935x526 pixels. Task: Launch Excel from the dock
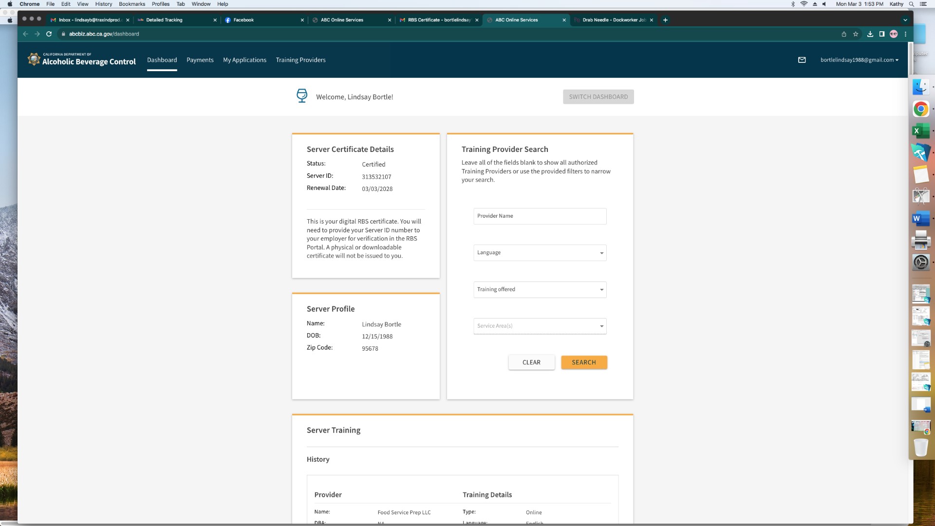point(920,131)
